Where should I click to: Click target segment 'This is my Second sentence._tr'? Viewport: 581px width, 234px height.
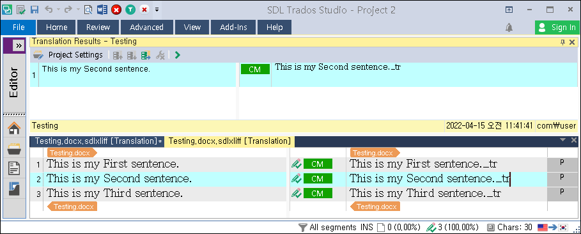coord(430,178)
